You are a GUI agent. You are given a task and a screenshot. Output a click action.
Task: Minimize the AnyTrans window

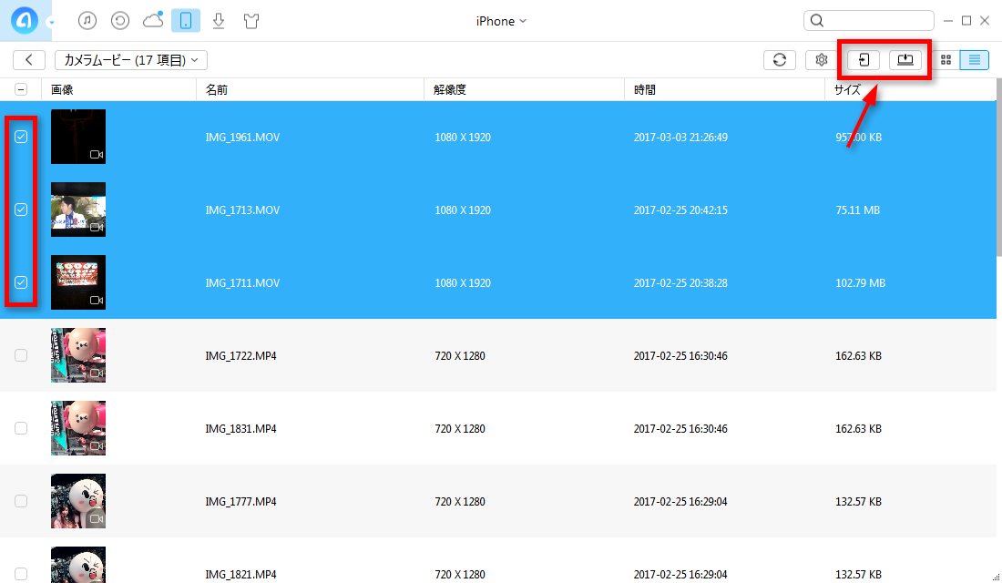click(x=948, y=21)
